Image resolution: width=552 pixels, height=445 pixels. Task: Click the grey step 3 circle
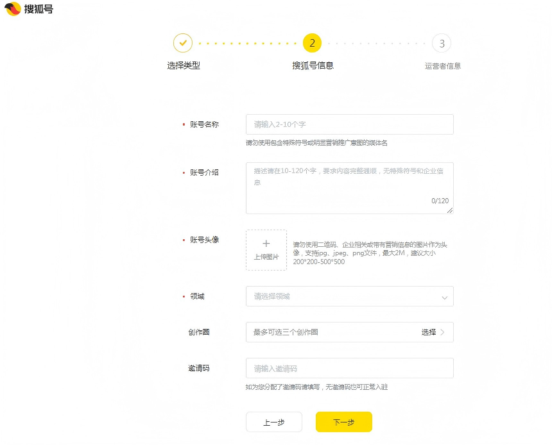[442, 43]
